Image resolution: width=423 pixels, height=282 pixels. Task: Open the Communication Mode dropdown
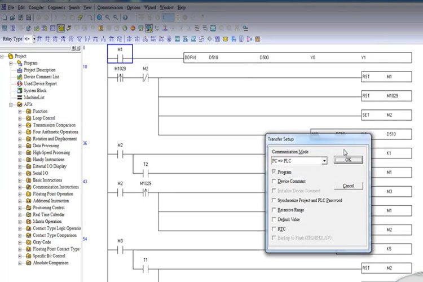(324, 161)
